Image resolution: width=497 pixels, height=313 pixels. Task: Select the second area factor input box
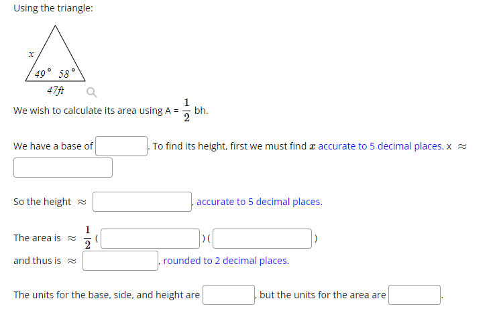click(262, 239)
